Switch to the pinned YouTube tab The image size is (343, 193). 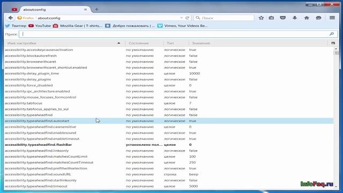click(x=14, y=10)
